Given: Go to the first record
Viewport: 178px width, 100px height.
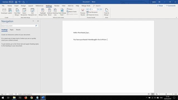Looking at the screenshot, I should pyautogui.click(x=88, y=9).
